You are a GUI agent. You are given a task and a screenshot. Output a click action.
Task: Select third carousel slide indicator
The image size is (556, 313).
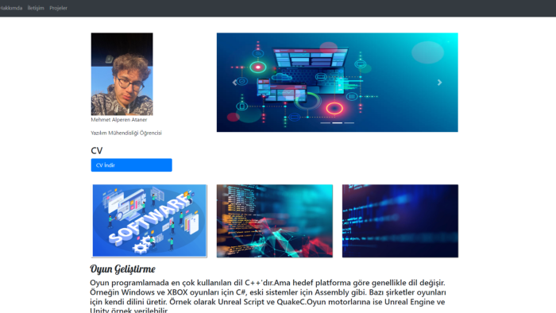point(349,122)
